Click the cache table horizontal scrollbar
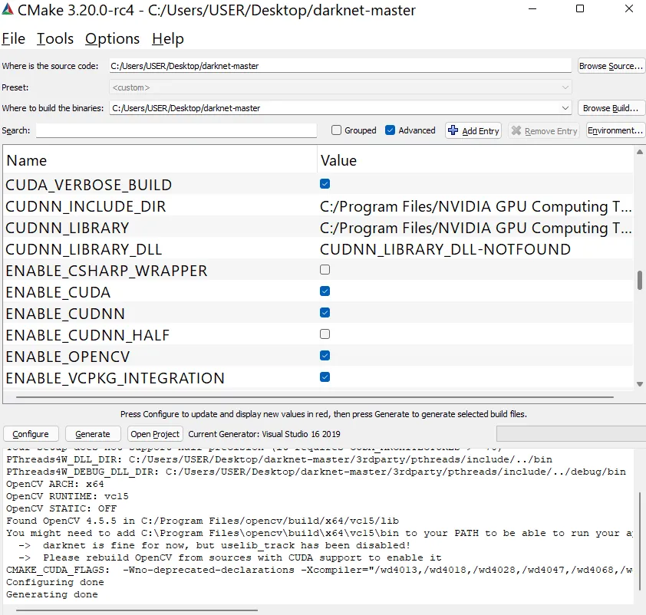646x615 pixels. [x=315, y=397]
